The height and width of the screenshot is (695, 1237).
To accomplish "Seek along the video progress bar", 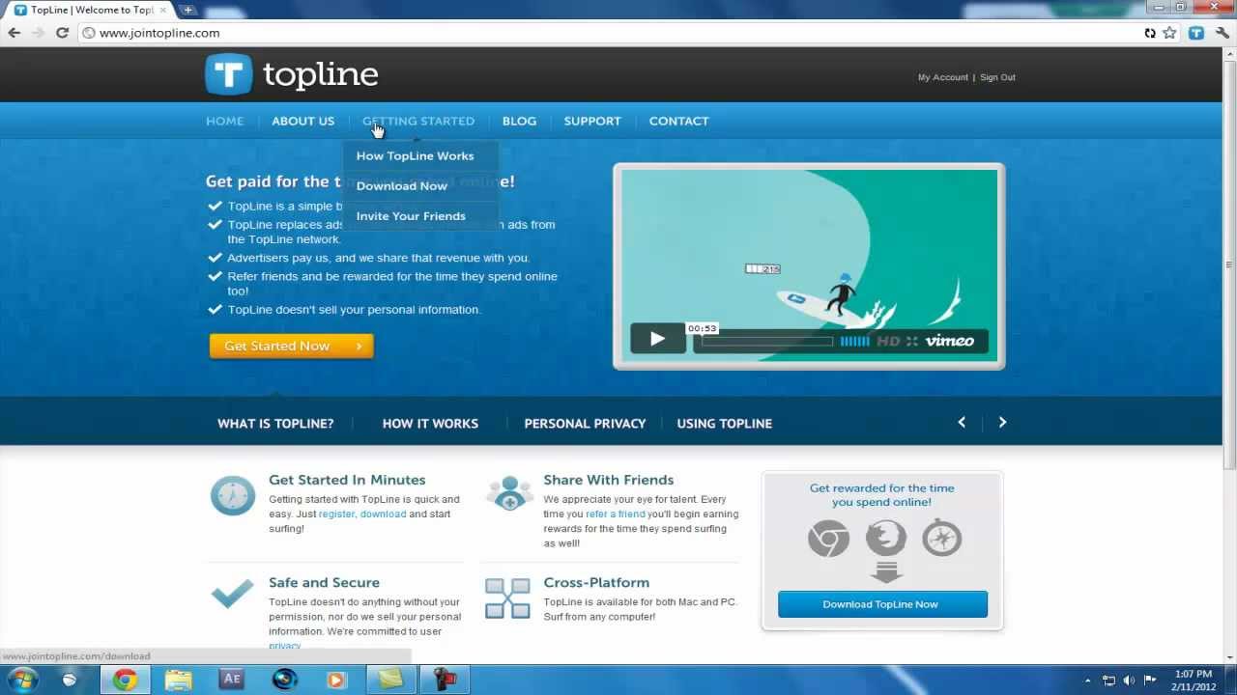I will pyautogui.click(x=767, y=341).
